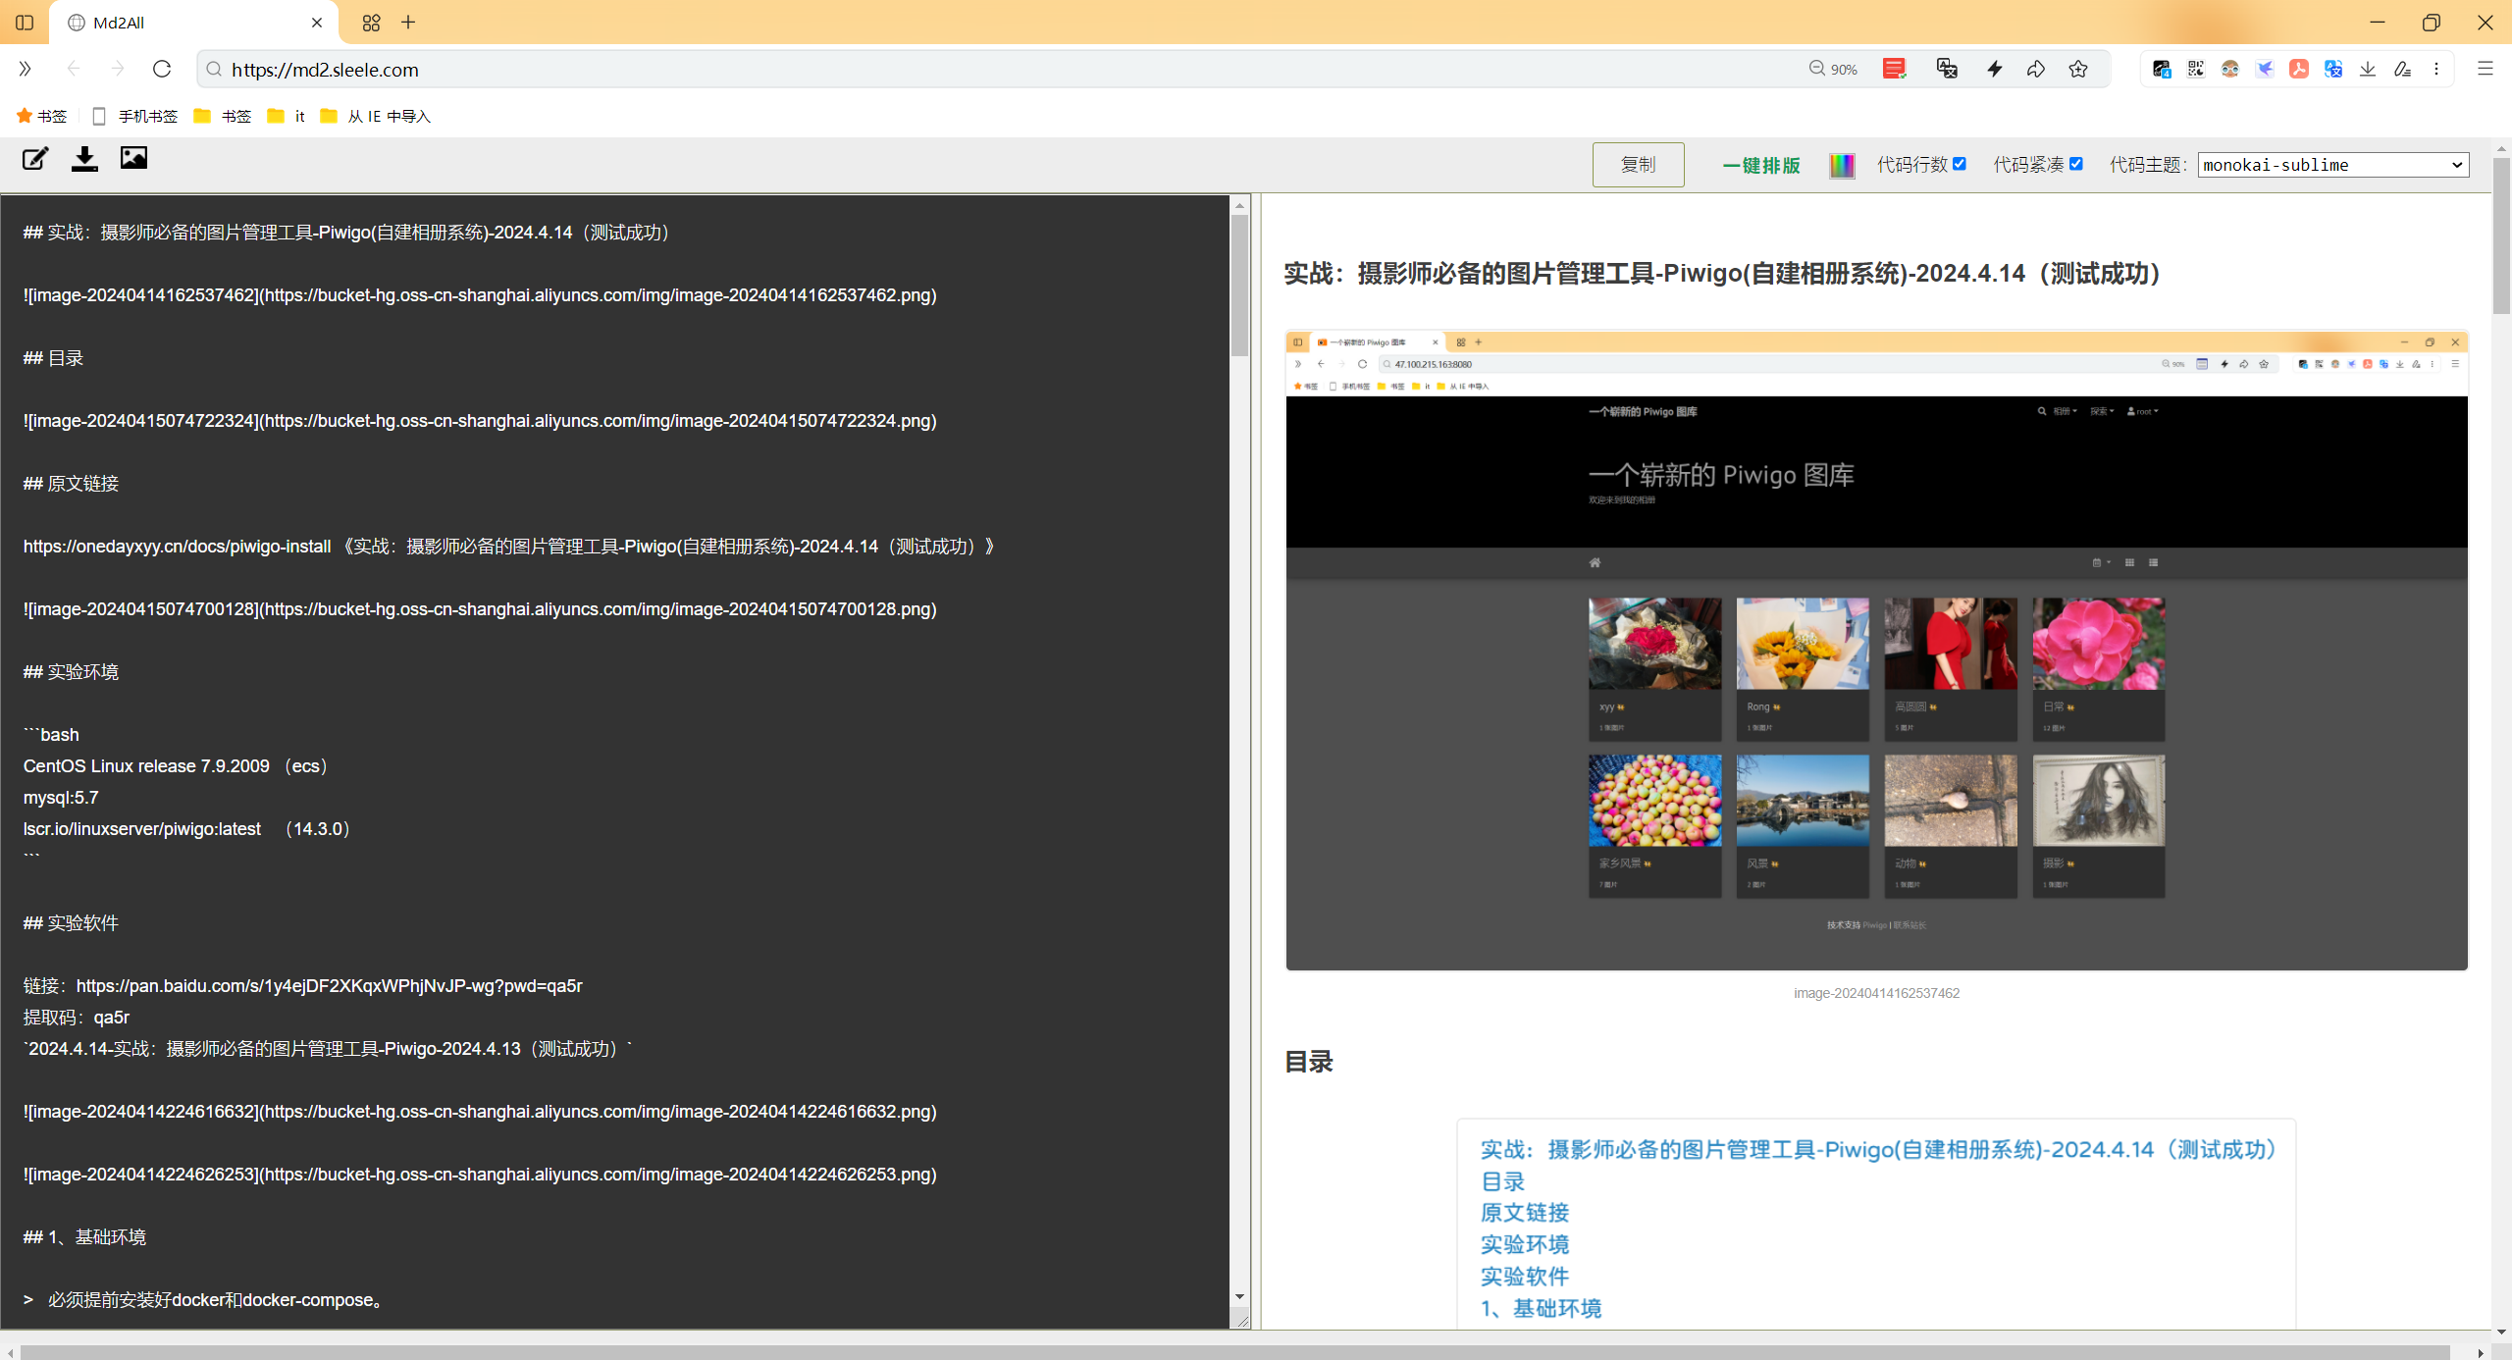
Task: Toggle the 代码行数 checkbox
Action: coord(1960,164)
